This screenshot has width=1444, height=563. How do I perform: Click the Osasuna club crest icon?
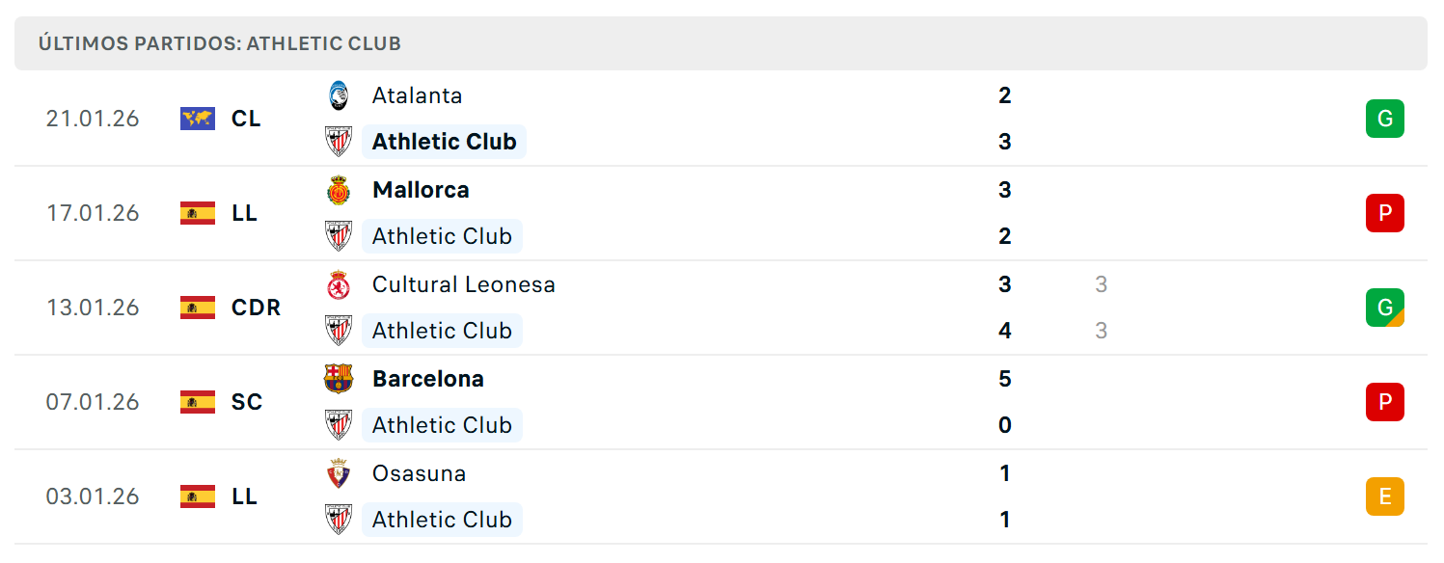coord(338,473)
